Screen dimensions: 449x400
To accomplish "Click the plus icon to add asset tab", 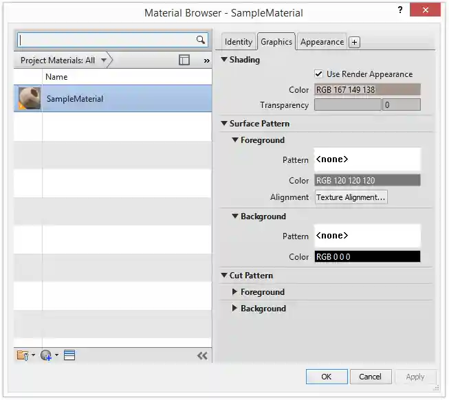I will coord(354,42).
